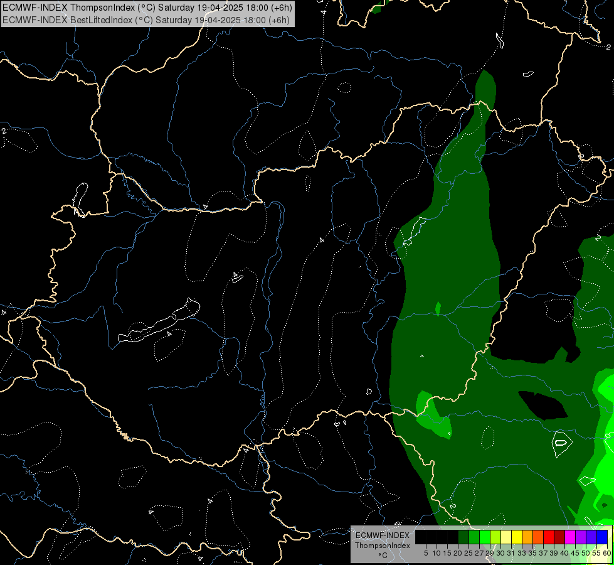The width and height of the screenshot is (614, 565).
Task: Click the dark green 20-25 legend swatch
Action: point(463,537)
